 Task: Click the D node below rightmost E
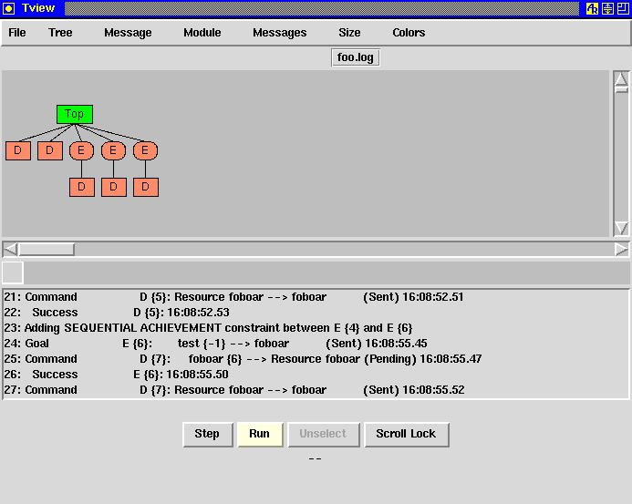coord(145,187)
